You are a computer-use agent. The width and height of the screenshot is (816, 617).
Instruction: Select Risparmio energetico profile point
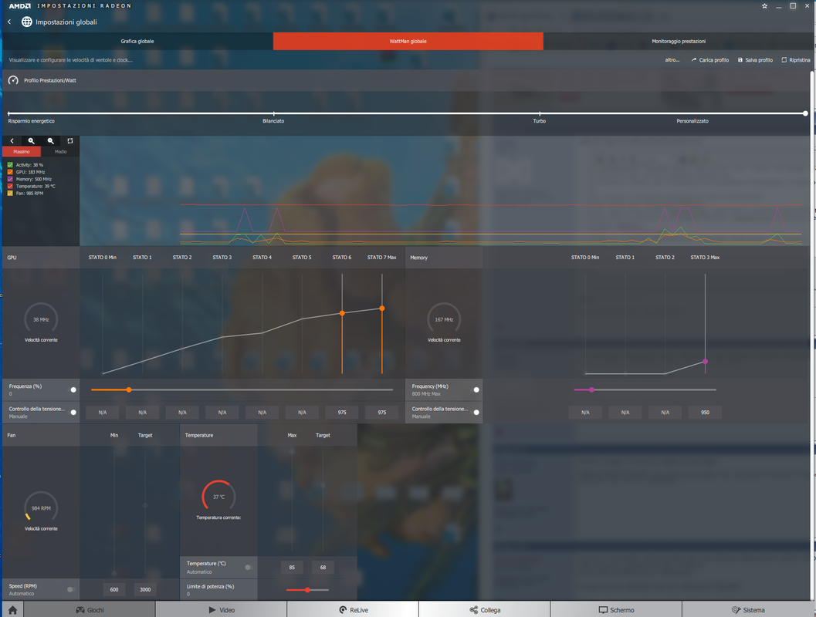(8, 113)
